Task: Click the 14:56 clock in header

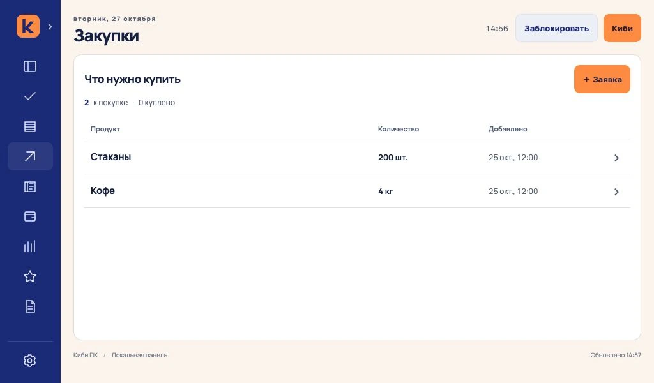Action: (x=497, y=28)
